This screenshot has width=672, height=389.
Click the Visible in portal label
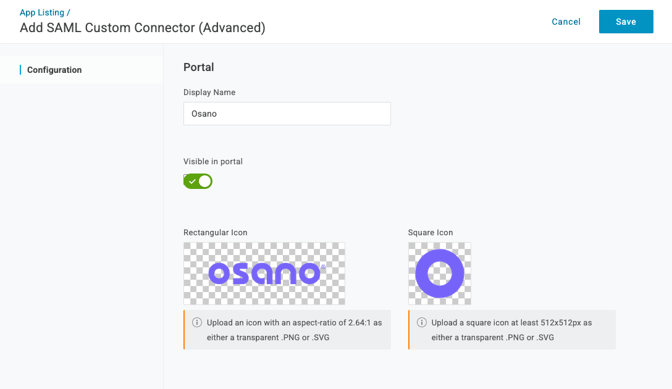pyautogui.click(x=213, y=162)
